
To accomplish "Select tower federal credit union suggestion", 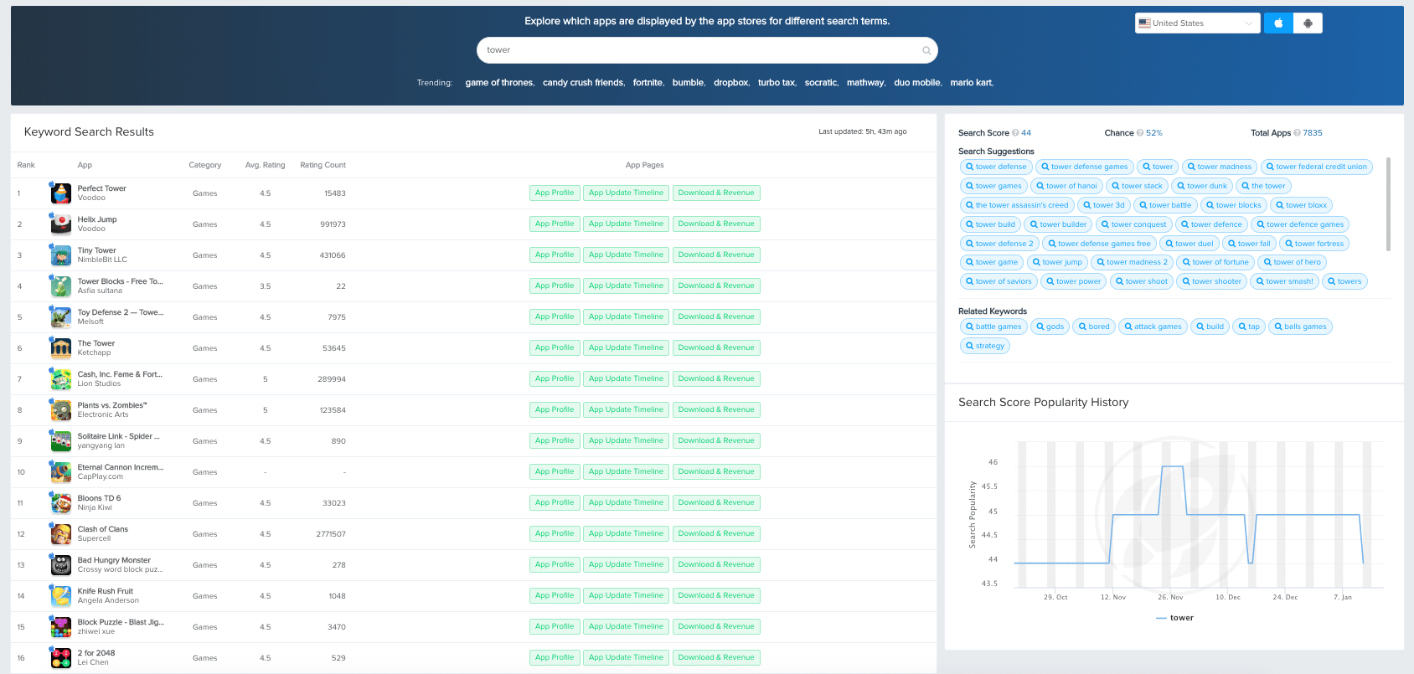I will (x=1316, y=167).
